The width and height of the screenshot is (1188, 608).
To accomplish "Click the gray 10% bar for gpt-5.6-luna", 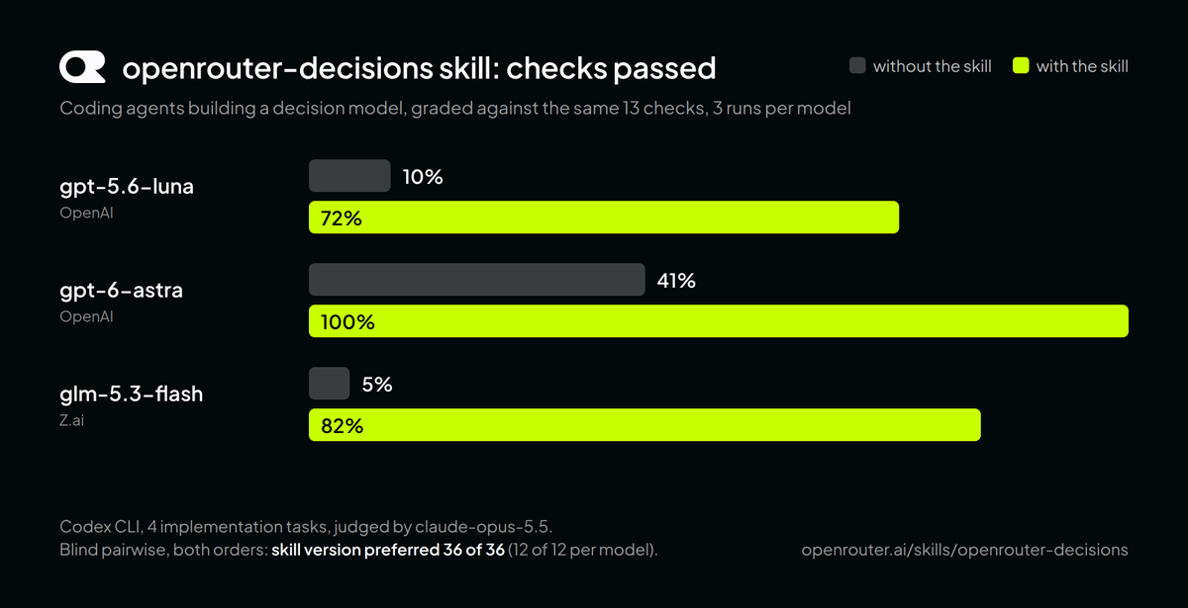I will [x=349, y=176].
